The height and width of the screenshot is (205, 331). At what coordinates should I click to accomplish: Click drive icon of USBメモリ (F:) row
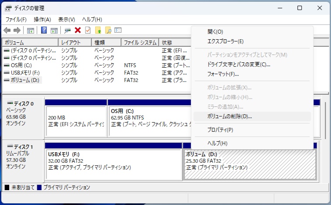point(7,72)
